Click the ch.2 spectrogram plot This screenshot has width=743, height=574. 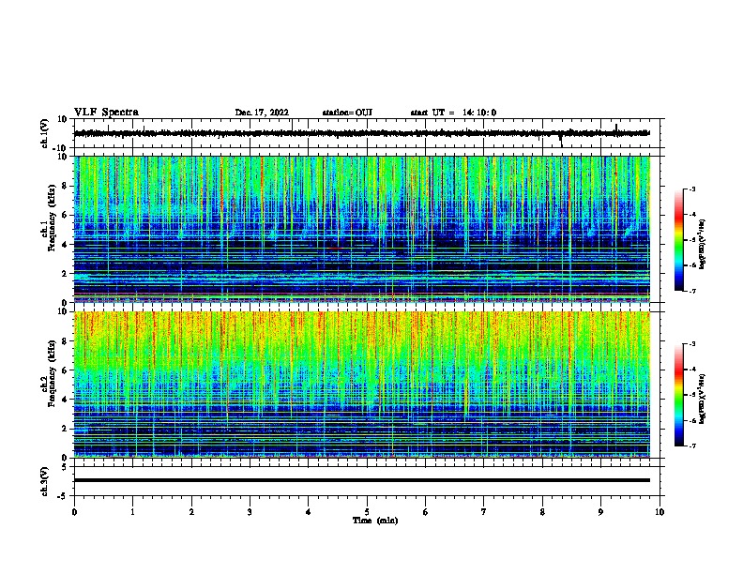[x=362, y=385]
